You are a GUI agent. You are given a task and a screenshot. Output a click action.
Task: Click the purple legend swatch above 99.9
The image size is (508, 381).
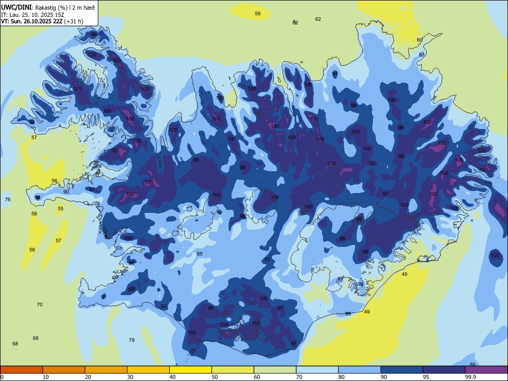pyautogui.click(x=486, y=370)
